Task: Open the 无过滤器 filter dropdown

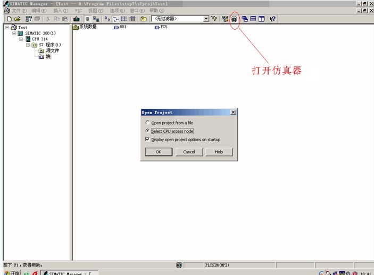Action: pyautogui.click(x=206, y=19)
